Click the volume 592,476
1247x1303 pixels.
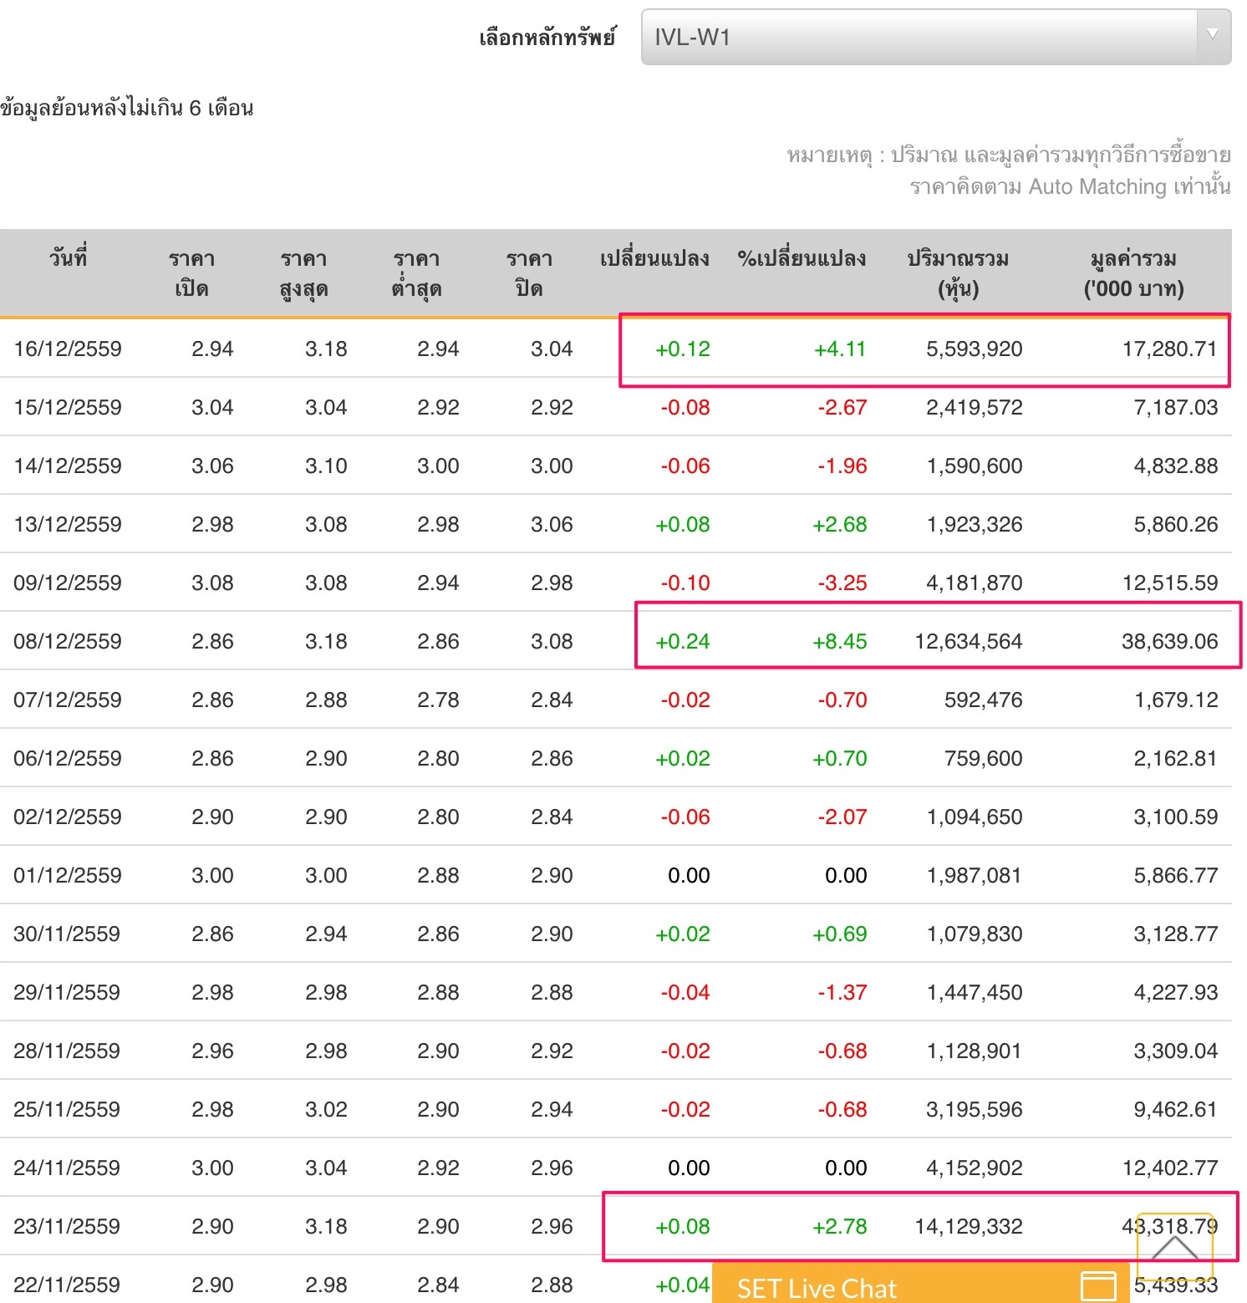pyautogui.click(x=984, y=700)
